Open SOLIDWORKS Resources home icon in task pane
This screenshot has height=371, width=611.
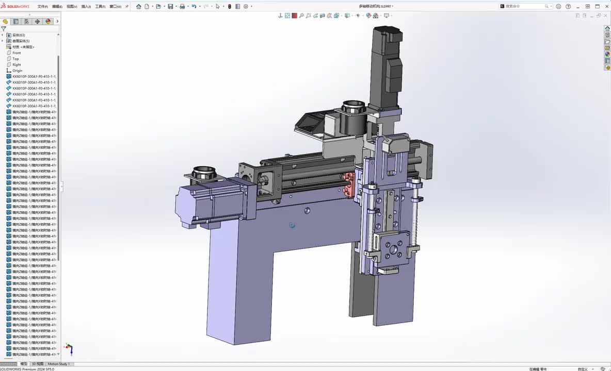607,28
